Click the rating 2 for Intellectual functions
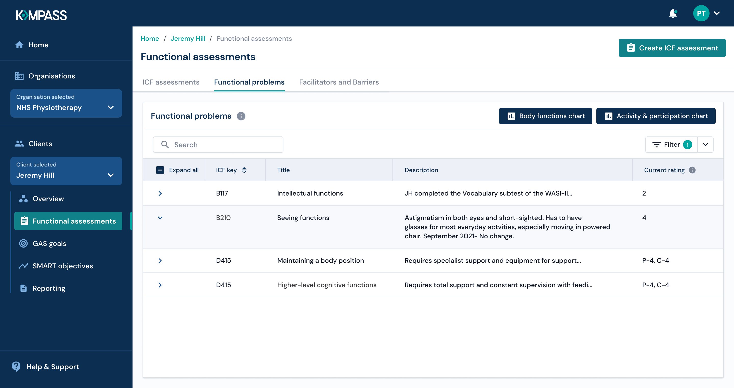The width and height of the screenshot is (734, 388). pos(644,193)
